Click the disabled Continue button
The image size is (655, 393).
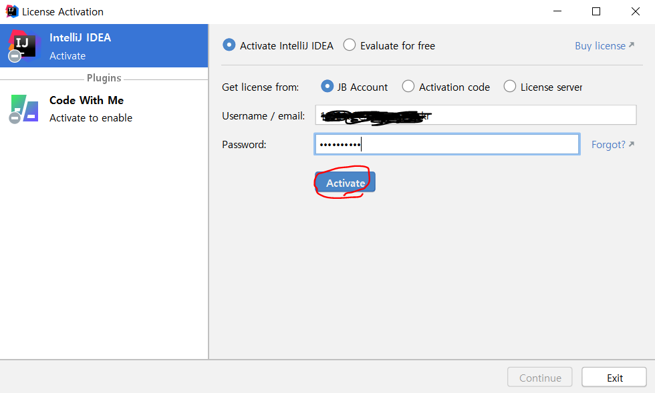(540, 378)
